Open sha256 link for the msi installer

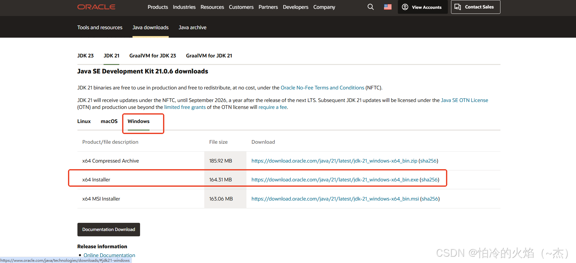pos(430,199)
